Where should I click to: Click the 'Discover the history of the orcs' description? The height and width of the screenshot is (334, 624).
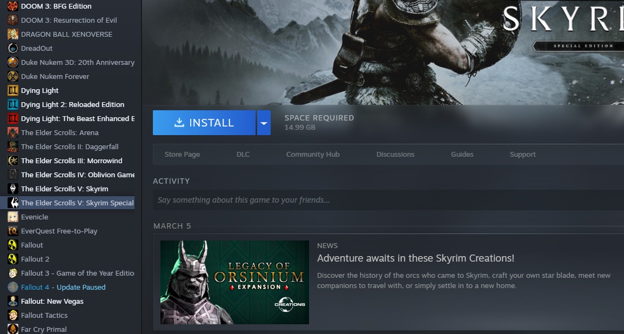[x=464, y=280]
